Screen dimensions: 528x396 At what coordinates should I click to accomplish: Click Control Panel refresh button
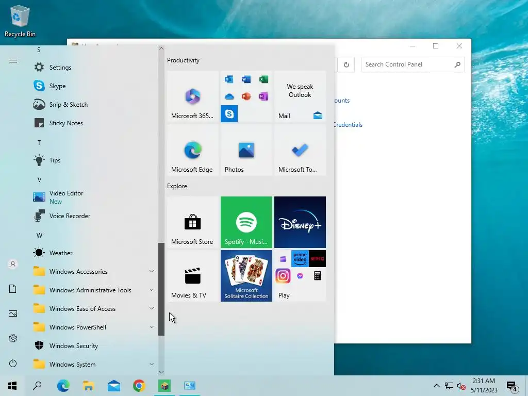[346, 64]
